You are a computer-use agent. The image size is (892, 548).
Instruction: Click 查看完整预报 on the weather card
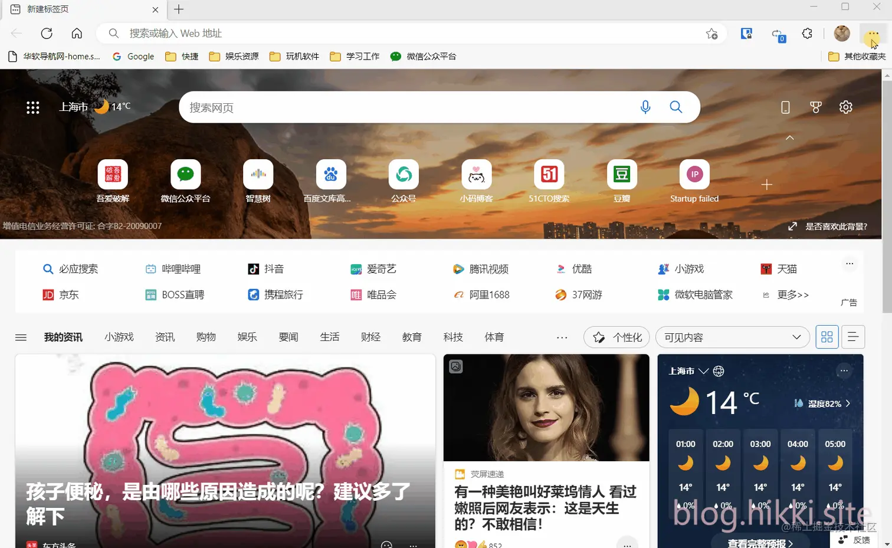pos(760,542)
